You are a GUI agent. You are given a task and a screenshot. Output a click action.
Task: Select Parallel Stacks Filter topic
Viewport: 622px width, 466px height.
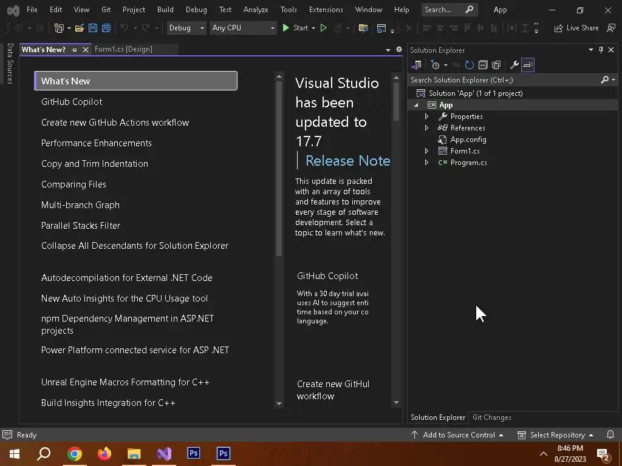[81, 226]
